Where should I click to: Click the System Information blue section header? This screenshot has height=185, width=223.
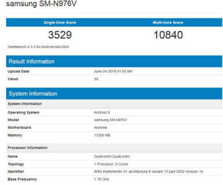(114, 94)
